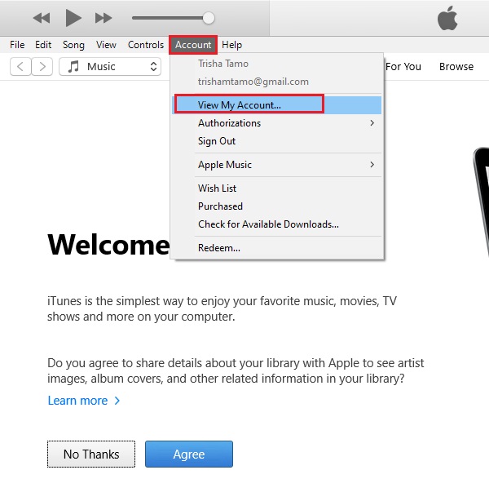Open the Edit menu
The width and height of the screenshot is (489, 501).
[43, 45]
